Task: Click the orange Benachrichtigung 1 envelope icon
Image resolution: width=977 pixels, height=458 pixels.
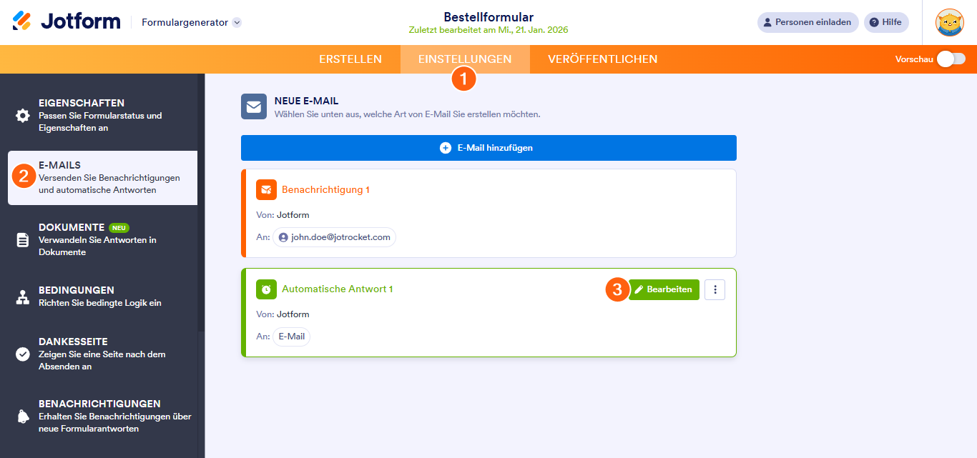Action: [x=266, y=190]
